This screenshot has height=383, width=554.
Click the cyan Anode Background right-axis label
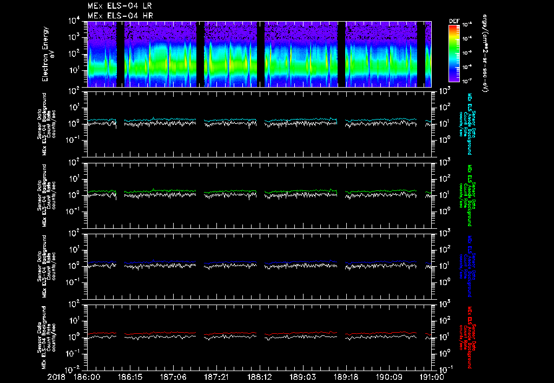pyautogui.click(x=467, y=124)
